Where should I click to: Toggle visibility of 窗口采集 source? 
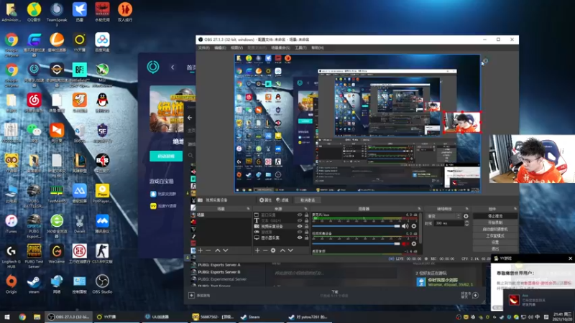[x=300, y=215]
